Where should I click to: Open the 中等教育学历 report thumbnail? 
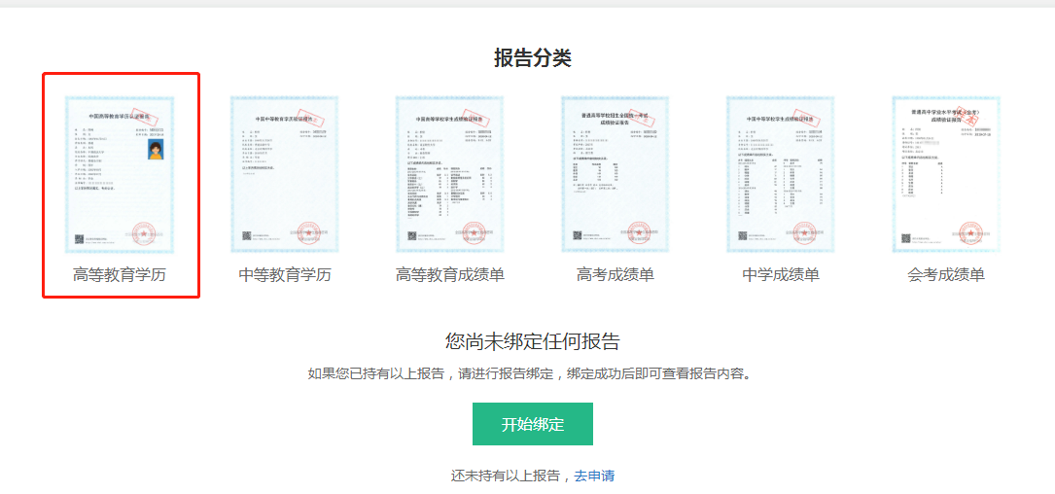coord(284,173)
